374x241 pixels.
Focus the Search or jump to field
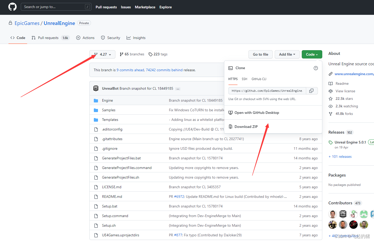point(53,7)
